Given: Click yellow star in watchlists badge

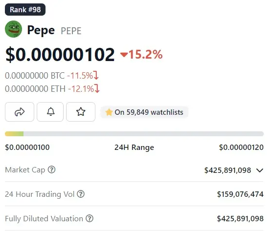Looking at the screenshot, I should coord(109,112).
